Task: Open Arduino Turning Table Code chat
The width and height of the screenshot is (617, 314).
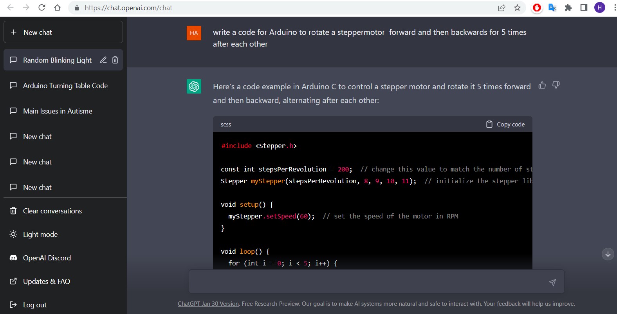Action: pyautogui.click(x=63, y=85)
